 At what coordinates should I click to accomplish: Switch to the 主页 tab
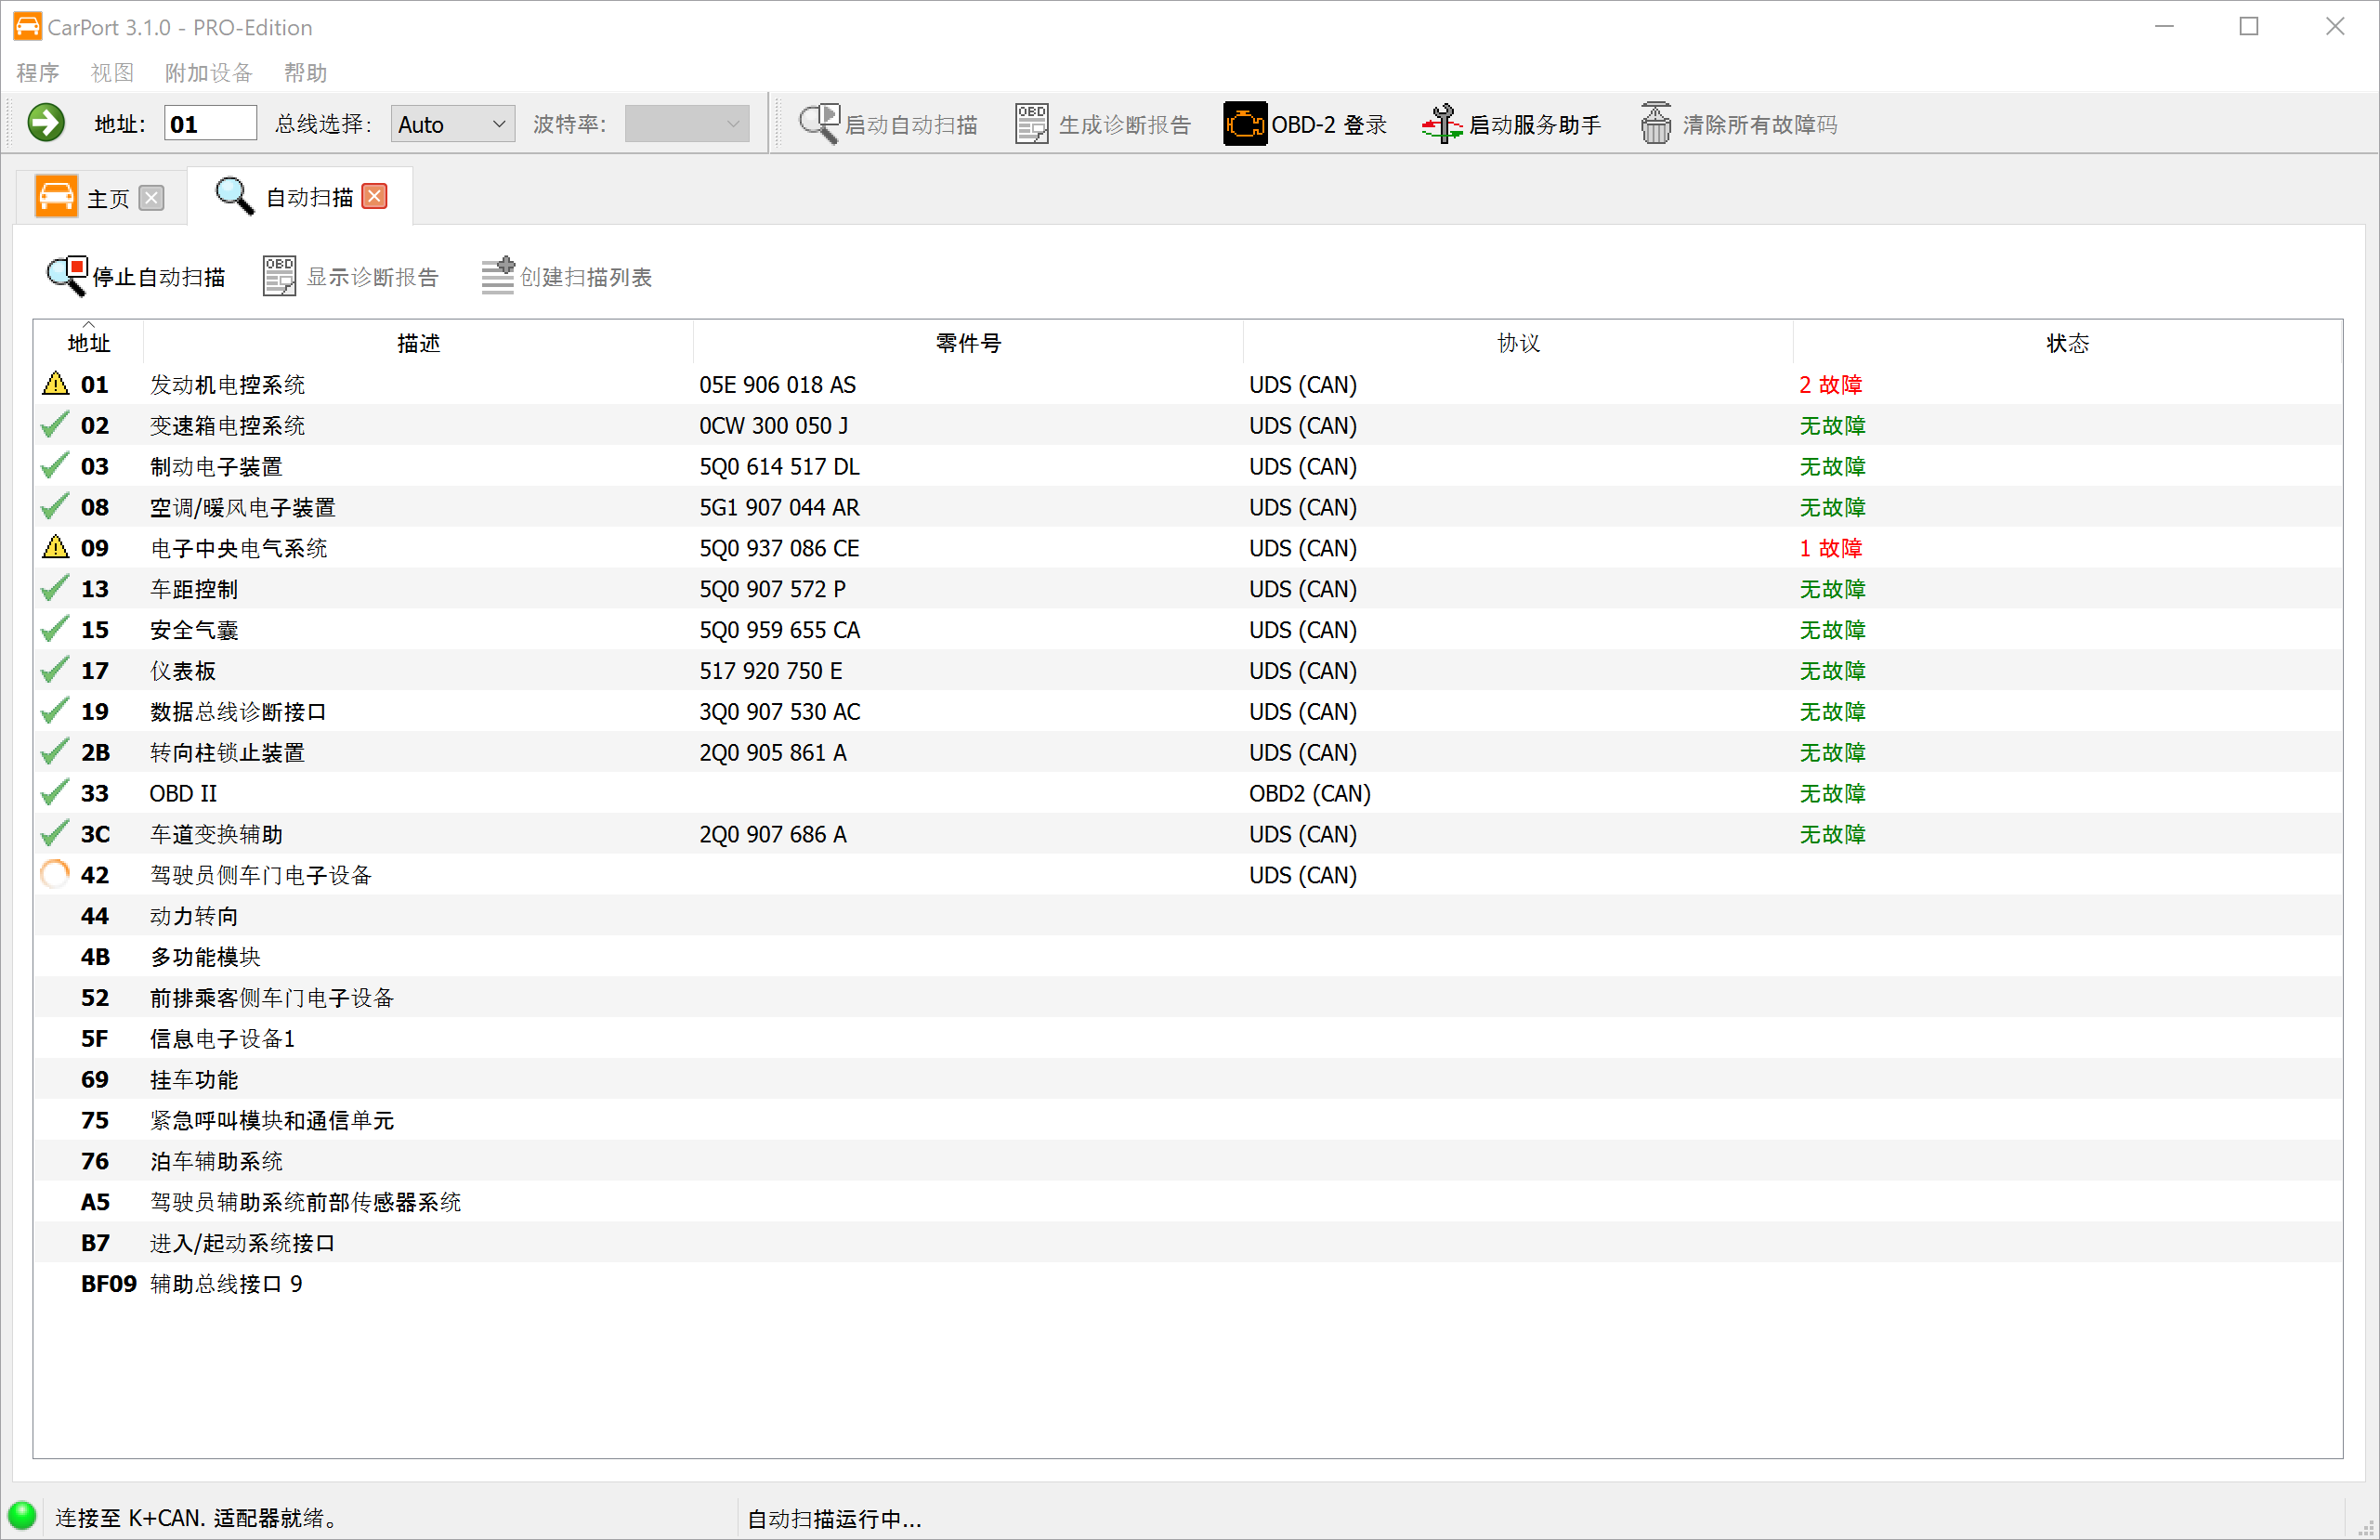(x=107, y=198)
